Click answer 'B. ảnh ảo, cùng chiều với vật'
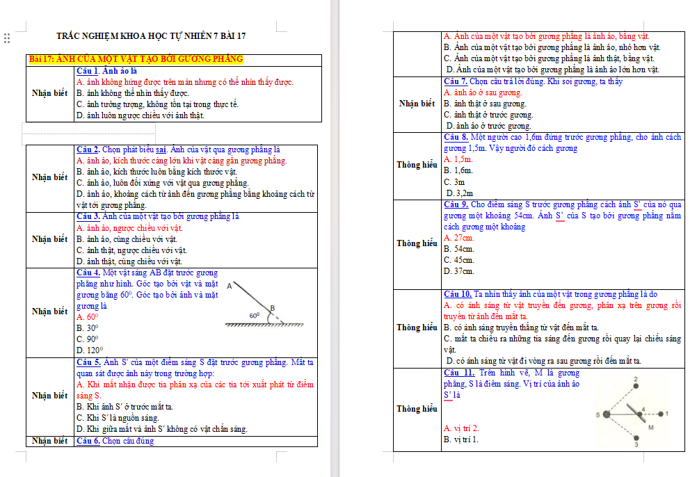Image resolution: width=697 pixels, height=477 pixels. pos(127,239)
